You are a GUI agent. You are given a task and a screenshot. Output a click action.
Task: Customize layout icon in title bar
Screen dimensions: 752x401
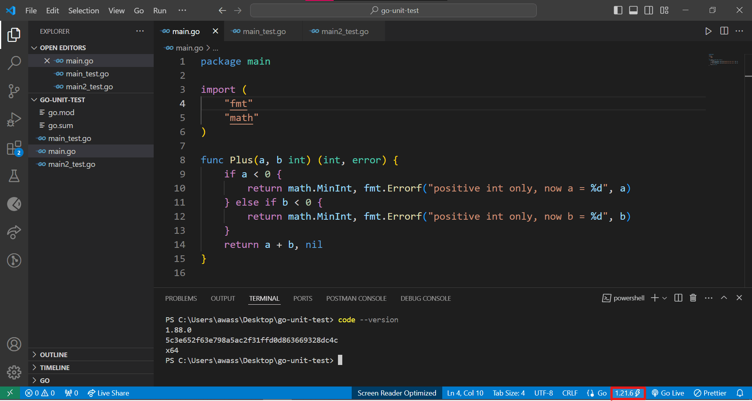tap(664, 11)
